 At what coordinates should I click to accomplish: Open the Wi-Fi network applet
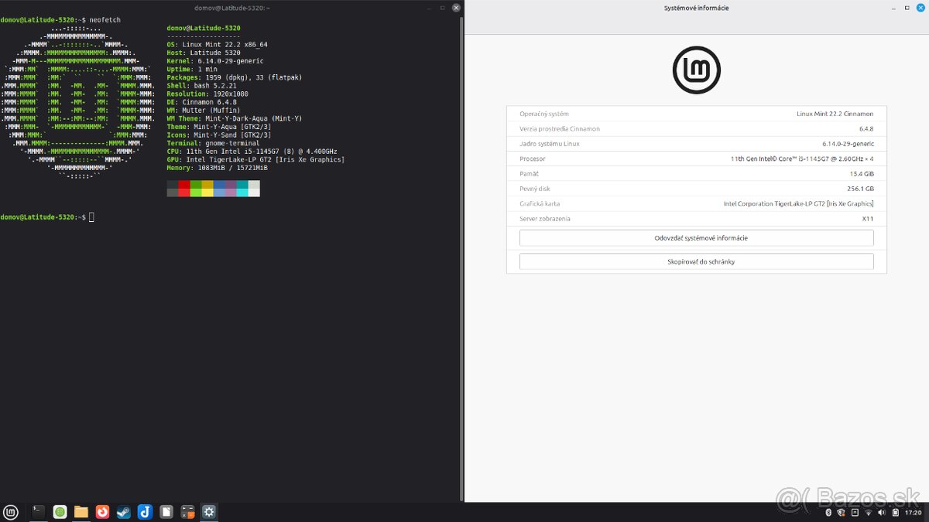[x=868, y=513]
